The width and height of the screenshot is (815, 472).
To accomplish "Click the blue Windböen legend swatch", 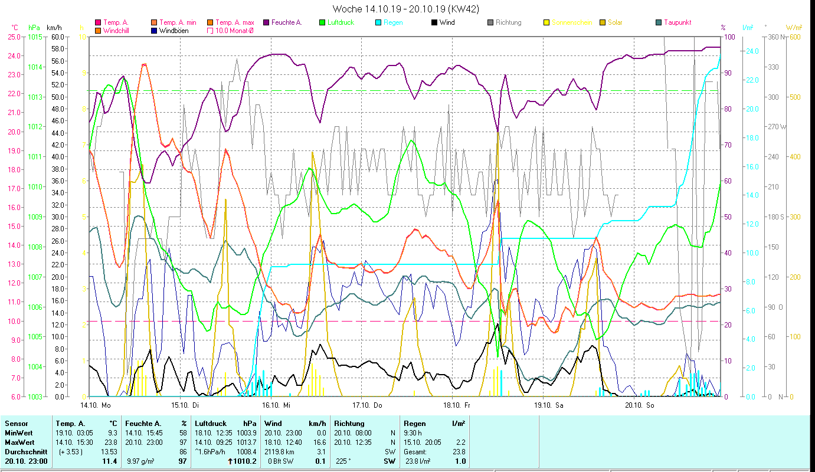I will [x=155, y=30].
